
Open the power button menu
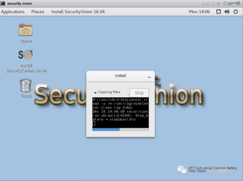click(x=236, y=12)
